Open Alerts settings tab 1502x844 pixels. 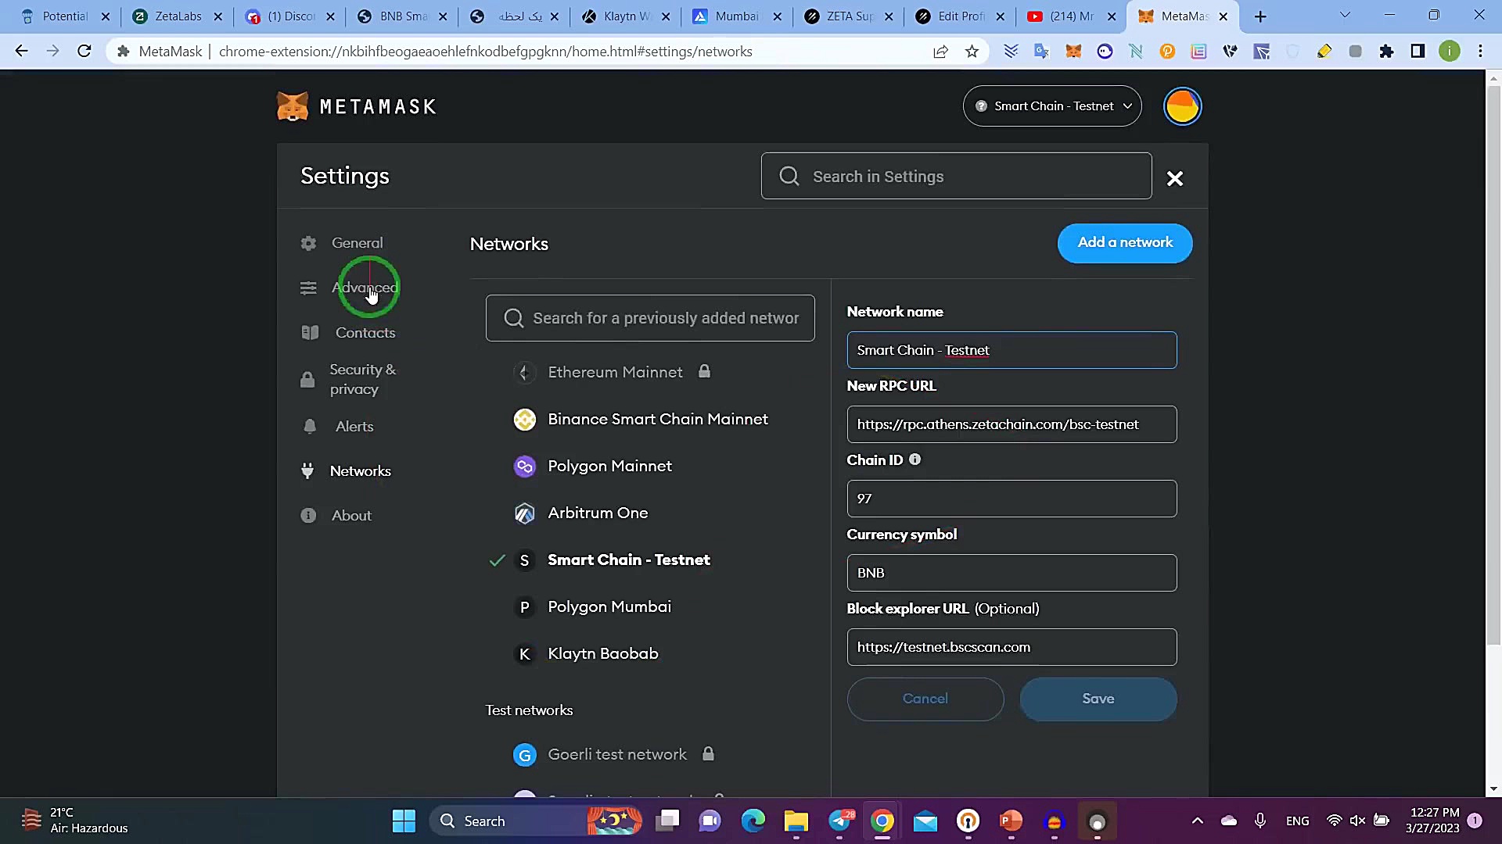pos(354,426)
